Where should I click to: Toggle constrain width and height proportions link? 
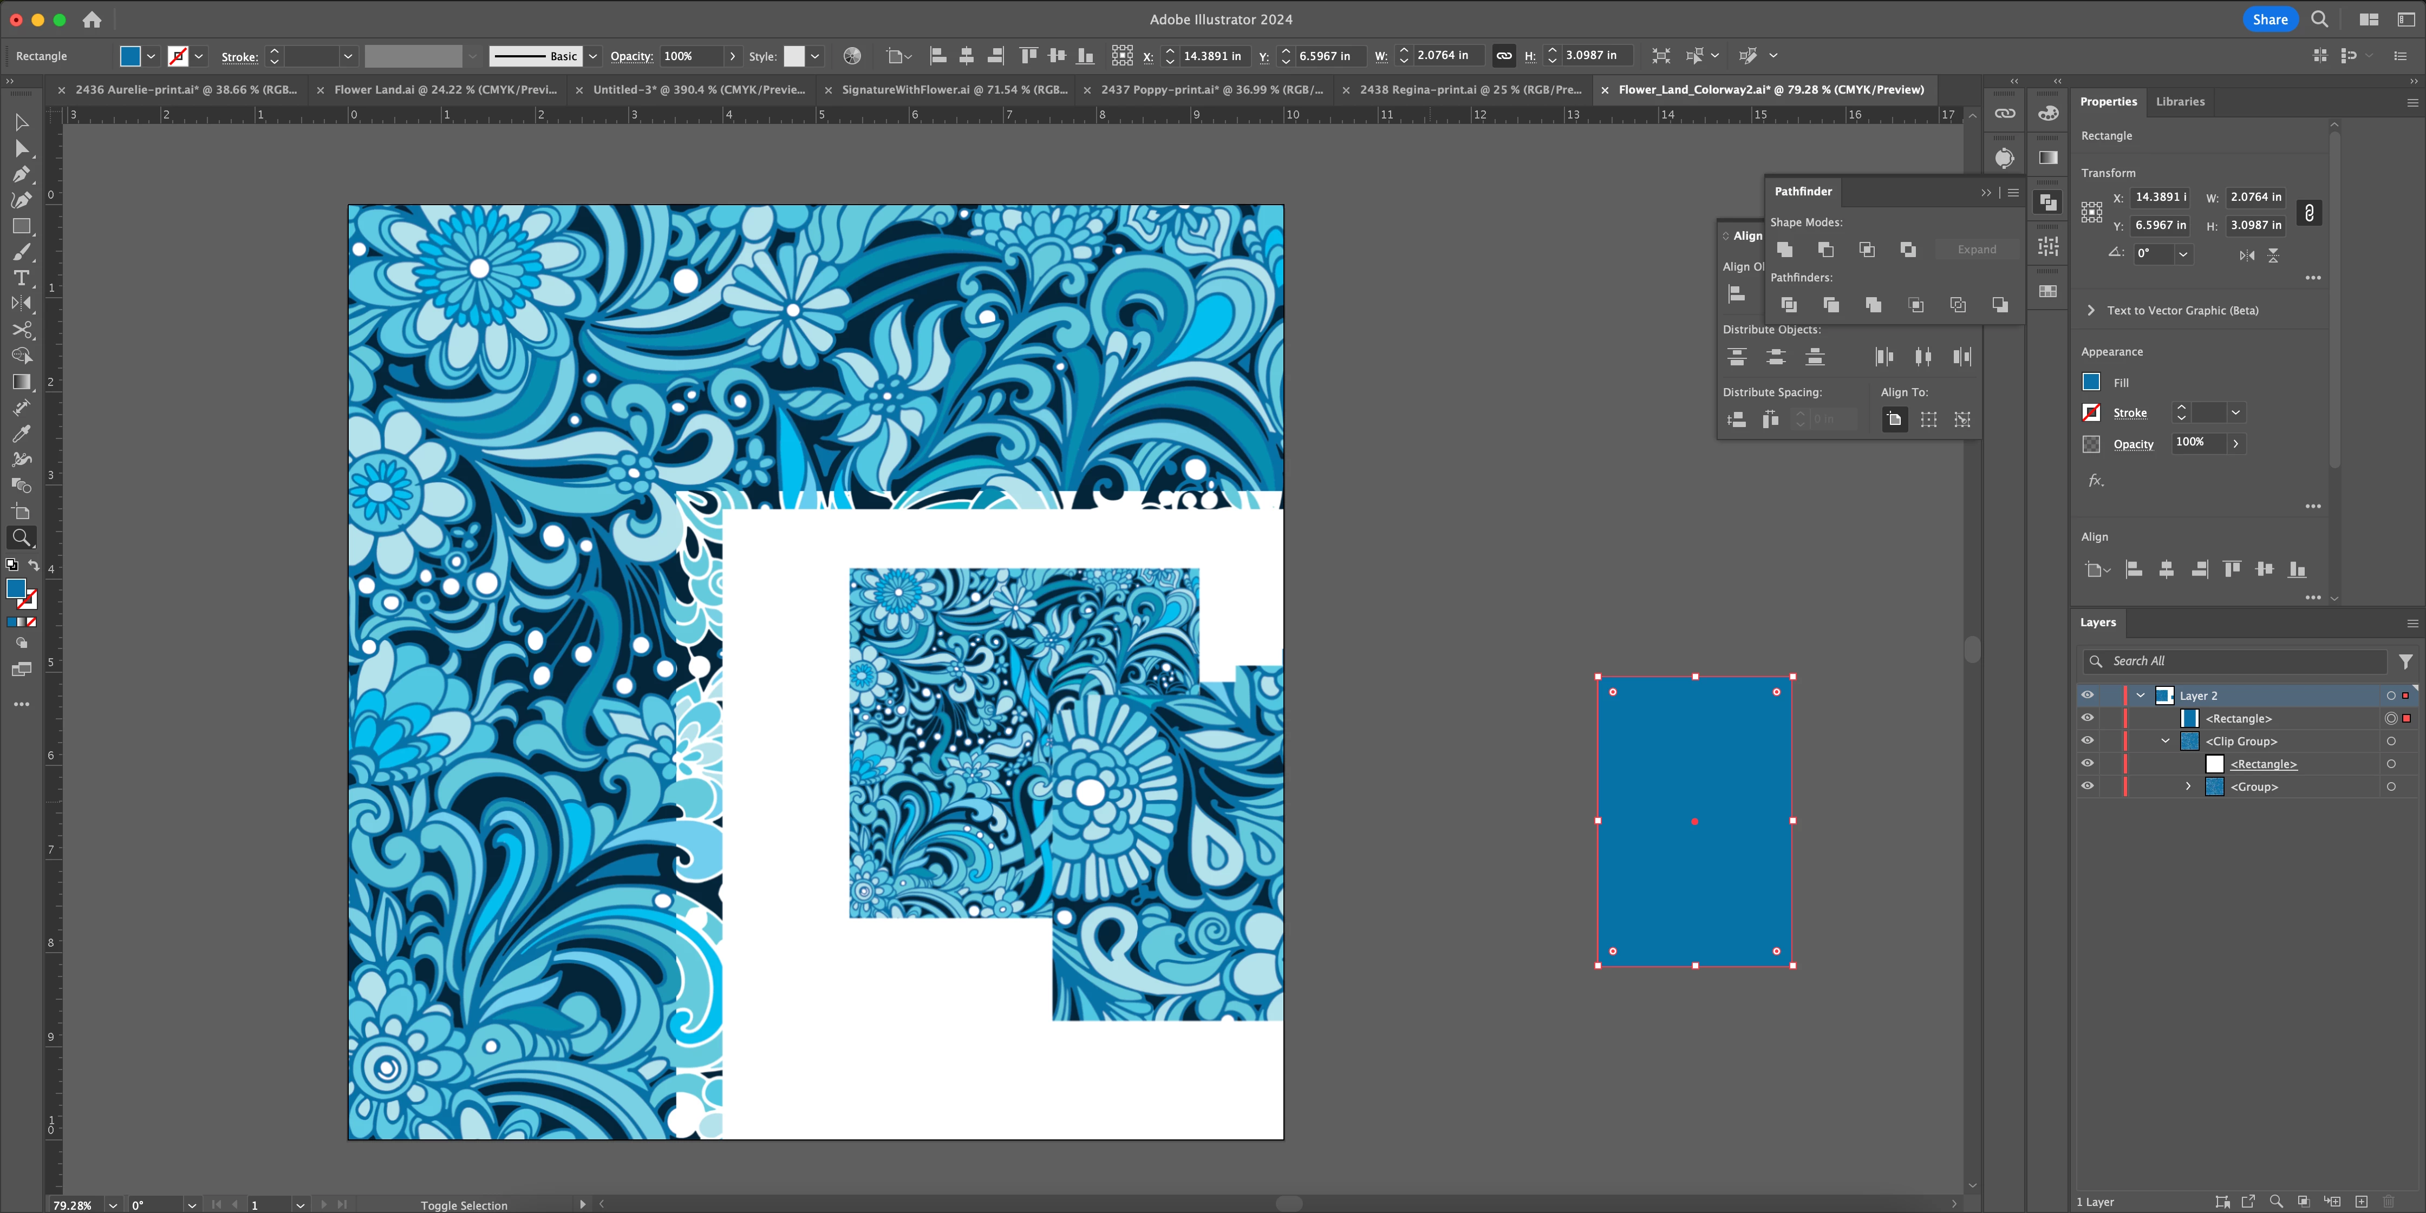point(2308,213)
